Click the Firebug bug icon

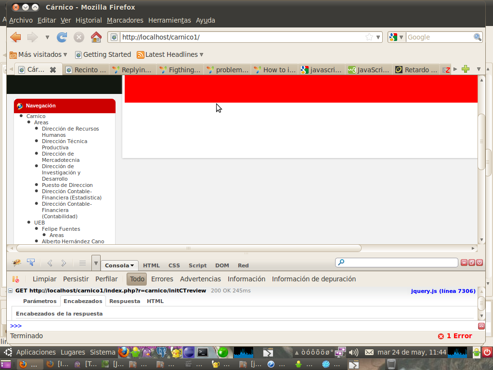(x=16, y=263)
